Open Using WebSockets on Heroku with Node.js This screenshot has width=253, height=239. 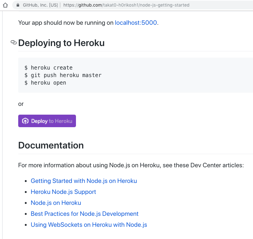tap(89, 225)
